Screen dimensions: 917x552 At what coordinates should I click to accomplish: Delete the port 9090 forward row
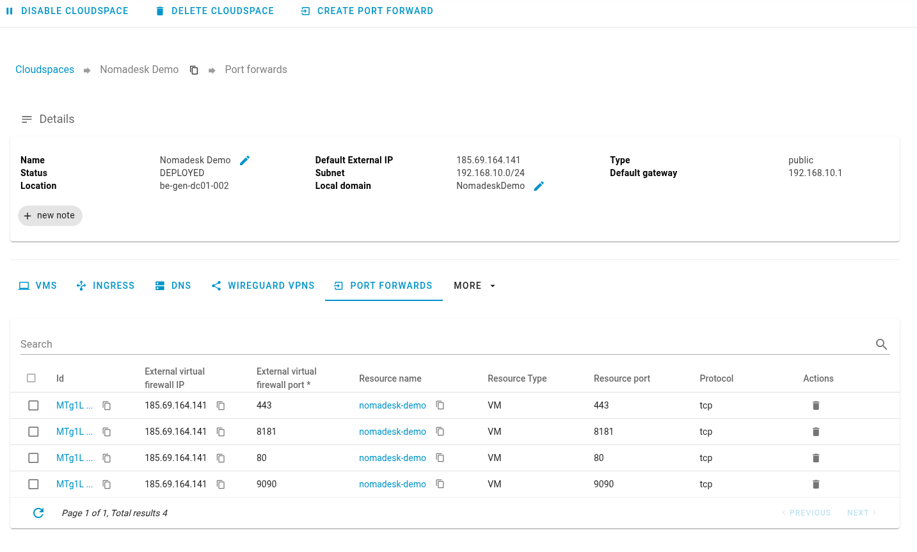pos(815,484)
